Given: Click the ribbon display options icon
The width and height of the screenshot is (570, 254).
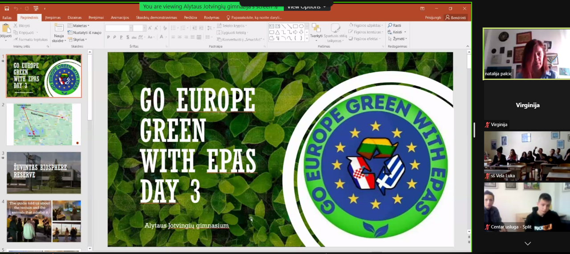Looking at the screenshot, I should (x=422, y=8).
